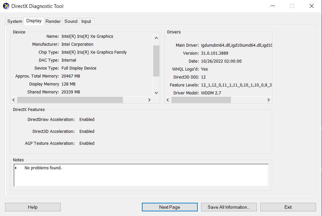
Task: Click device type 'Full Display Device'
Action: (79, 68)
